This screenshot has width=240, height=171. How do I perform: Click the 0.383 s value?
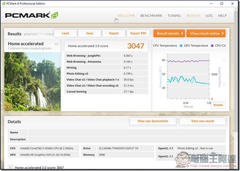(x=128, y=56)
